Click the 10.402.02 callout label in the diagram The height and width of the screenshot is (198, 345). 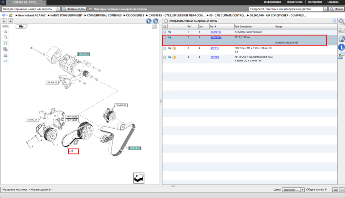121,105
